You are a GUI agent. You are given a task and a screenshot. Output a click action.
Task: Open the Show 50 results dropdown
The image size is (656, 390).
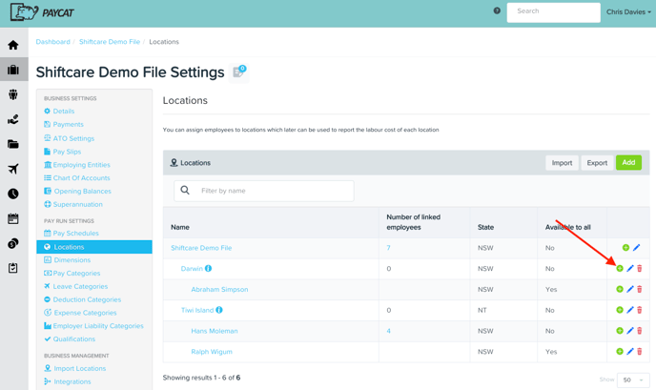click(x=633, y=380)
